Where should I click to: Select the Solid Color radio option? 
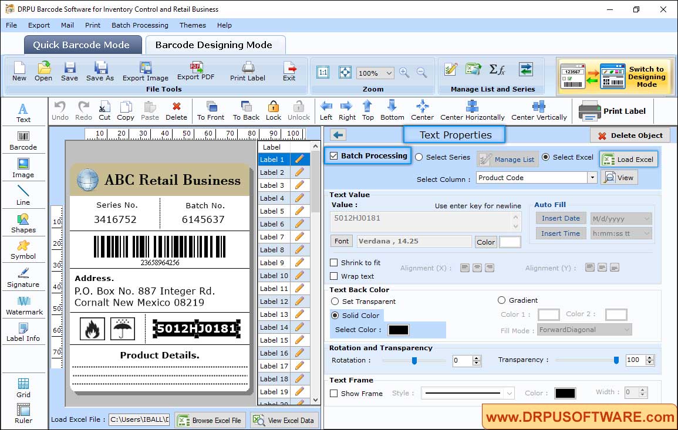click(x=335, y=316)
